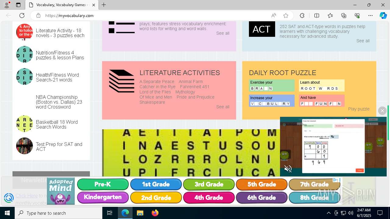Open Test Prep for SAT and ACT
The height and width of the screenshot is (219, 390).
pyautogui.click(x=59, y=147)
